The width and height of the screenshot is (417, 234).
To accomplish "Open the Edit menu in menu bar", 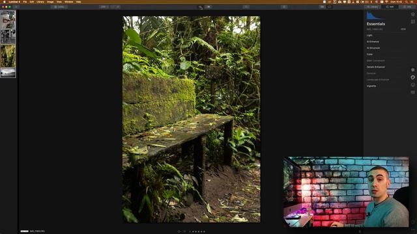I will point(32,2).
